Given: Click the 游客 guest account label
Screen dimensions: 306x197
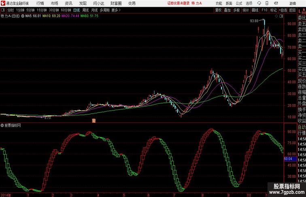Looking at the screenshot, I should pyautogui.click(x=293, y=3).
